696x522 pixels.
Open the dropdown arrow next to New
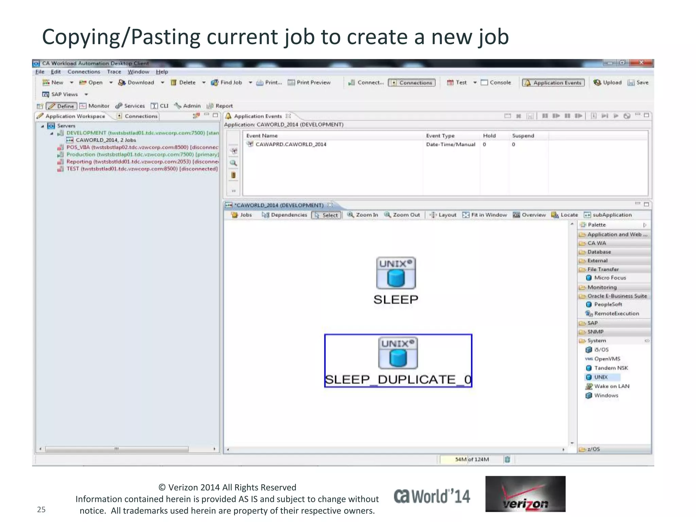pos(72,83)
